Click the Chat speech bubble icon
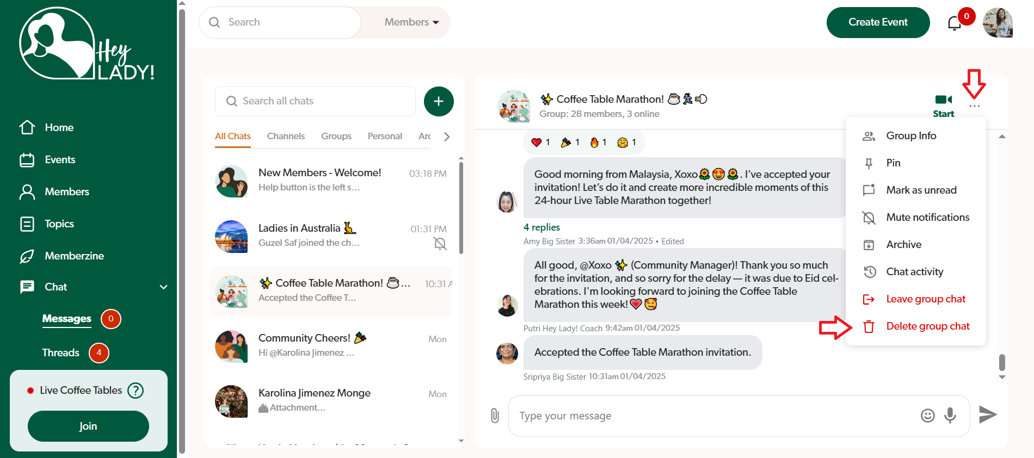The image size is (1034, 458). pyautogui.click(x=27, y=287)
